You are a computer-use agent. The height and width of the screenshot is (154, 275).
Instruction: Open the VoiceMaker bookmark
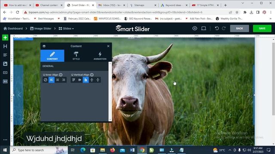click(x=17, y=18)
